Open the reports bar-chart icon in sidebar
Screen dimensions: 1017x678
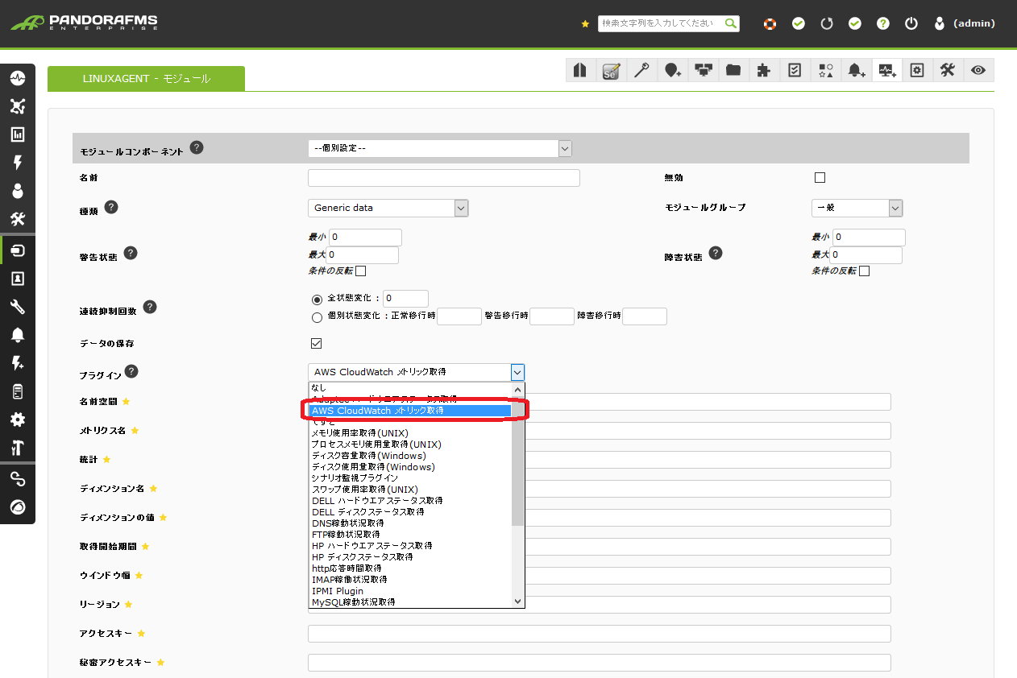coord(17,134)
